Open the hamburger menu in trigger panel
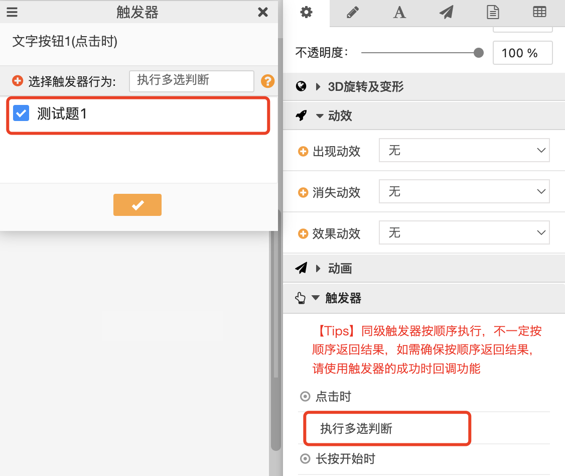This screenshot has height=476, width=565. pyautogui.click(x=12, y=12)
